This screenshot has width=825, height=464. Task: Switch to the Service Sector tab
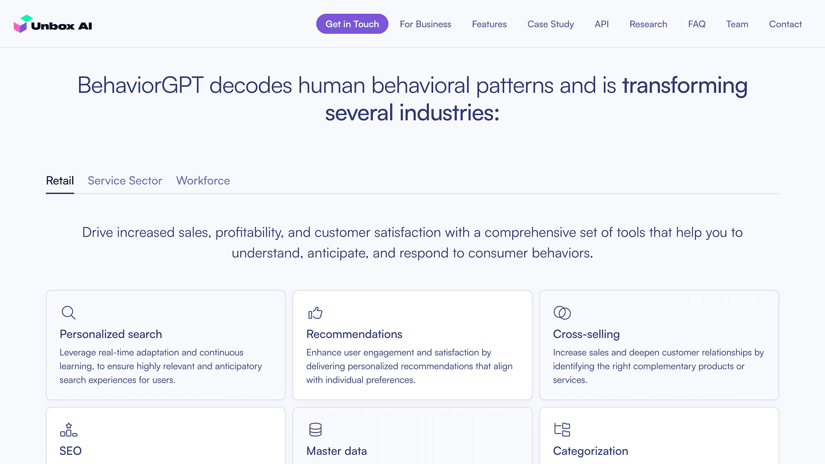[x=125, y=180]
